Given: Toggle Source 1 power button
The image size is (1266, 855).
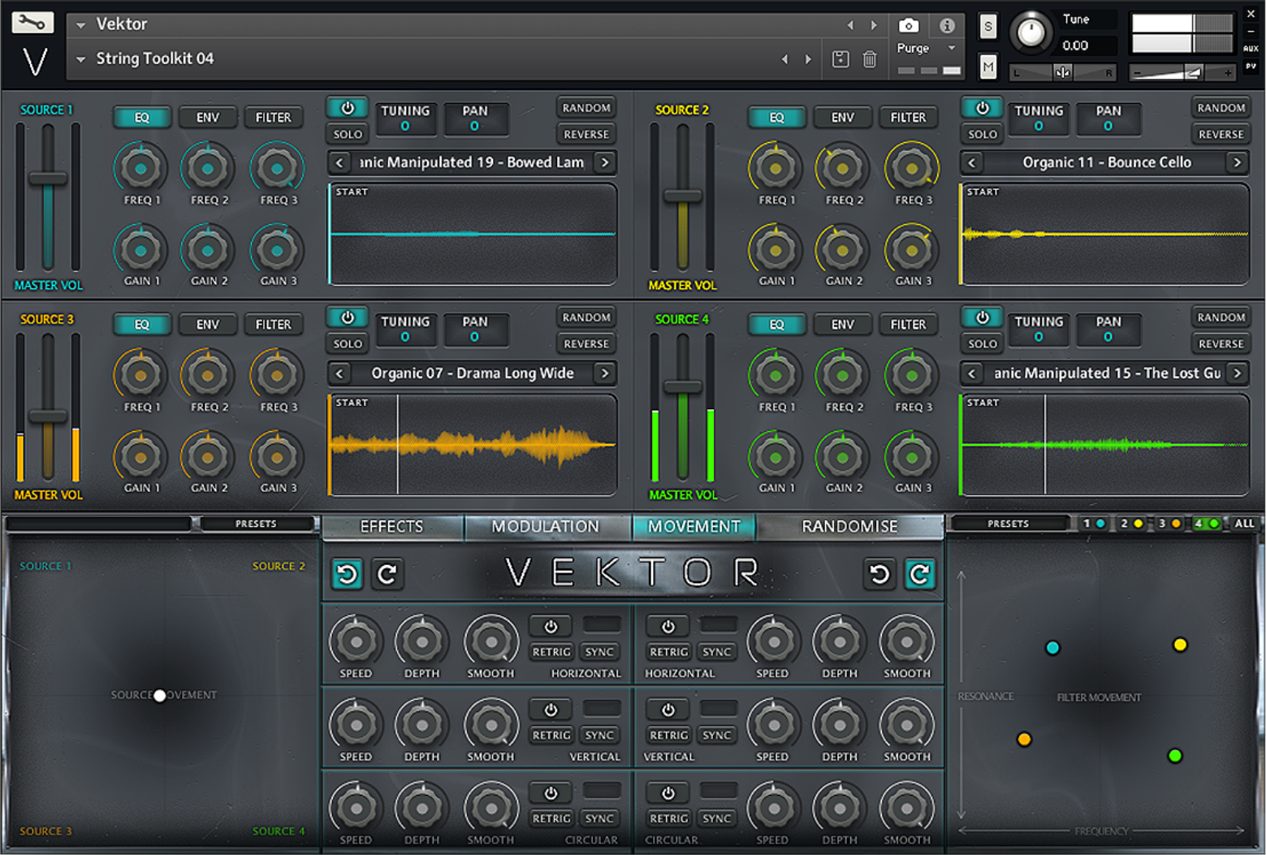Looking at the screenshot, I should tap(348, 108).
